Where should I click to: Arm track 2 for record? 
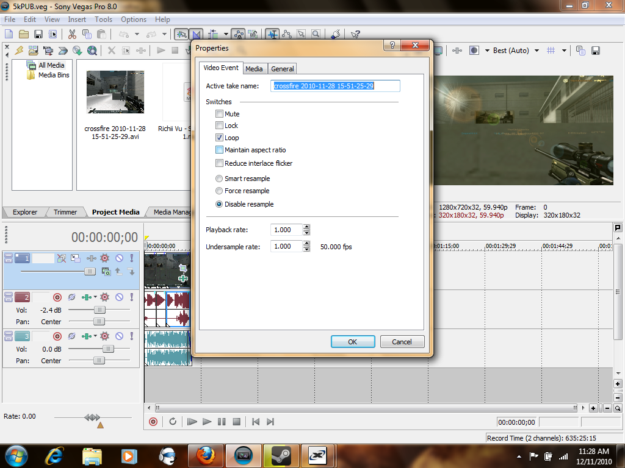57,297
